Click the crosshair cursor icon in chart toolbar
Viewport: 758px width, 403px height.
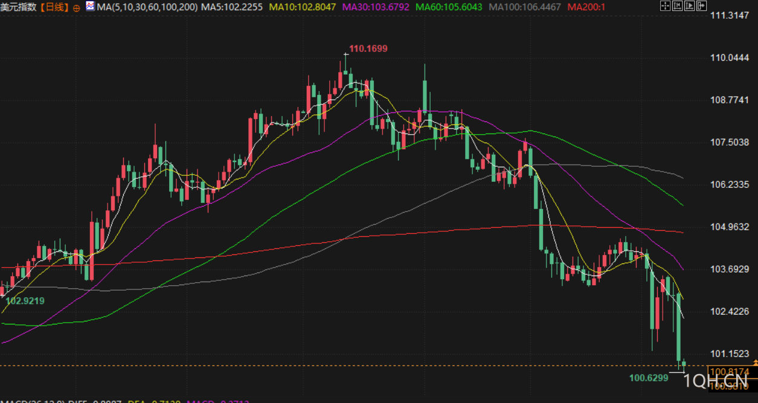(666, 5)
